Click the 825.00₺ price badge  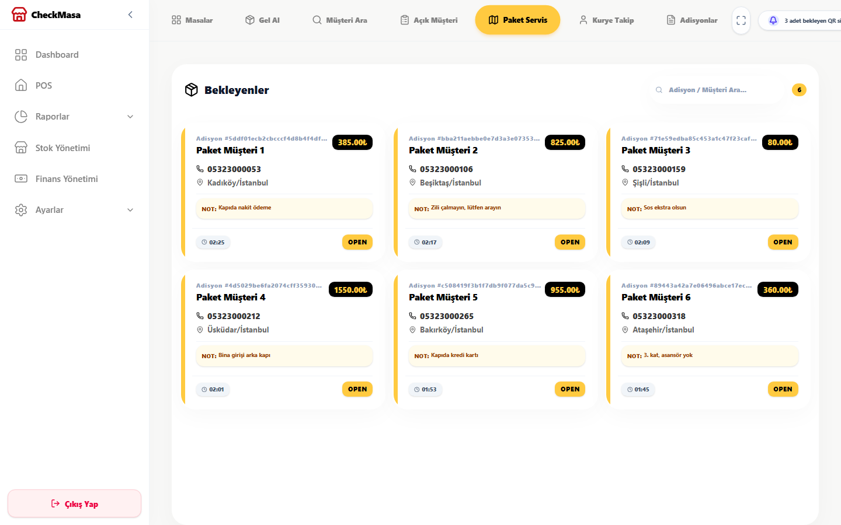point(565,142)
